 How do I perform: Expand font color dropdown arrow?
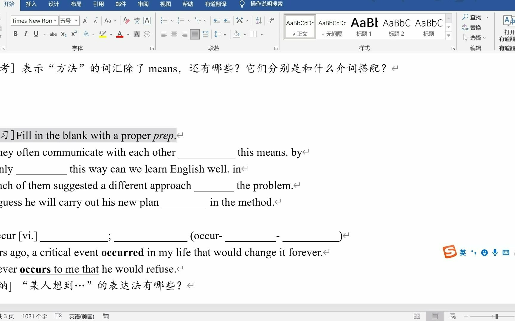click(x=128, y=34)
